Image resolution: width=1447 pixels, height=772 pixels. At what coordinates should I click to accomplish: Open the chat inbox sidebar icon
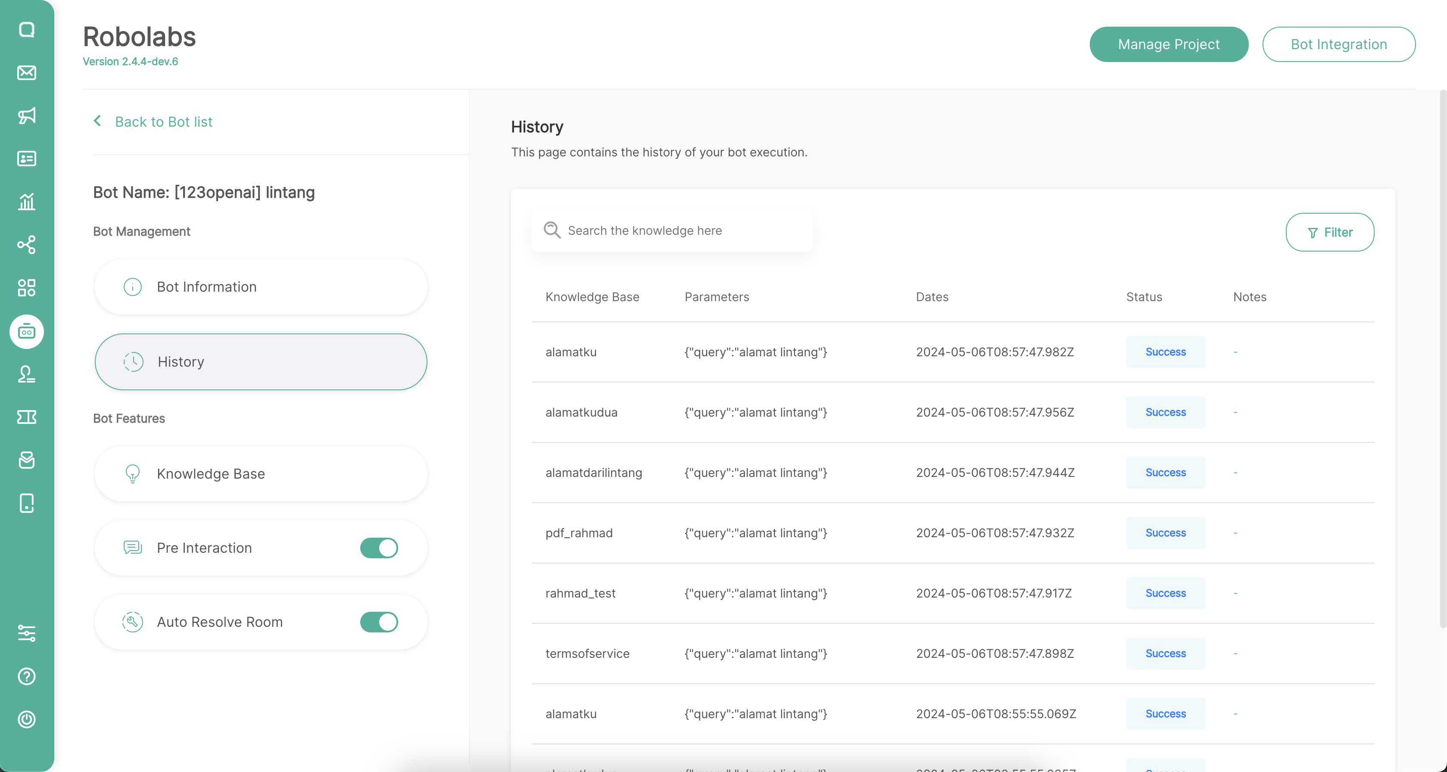[26, 30]
